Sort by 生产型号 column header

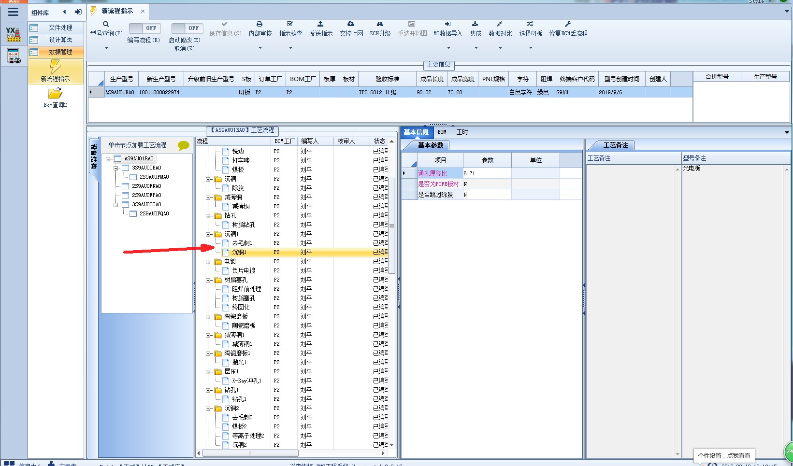coord(122,79)
